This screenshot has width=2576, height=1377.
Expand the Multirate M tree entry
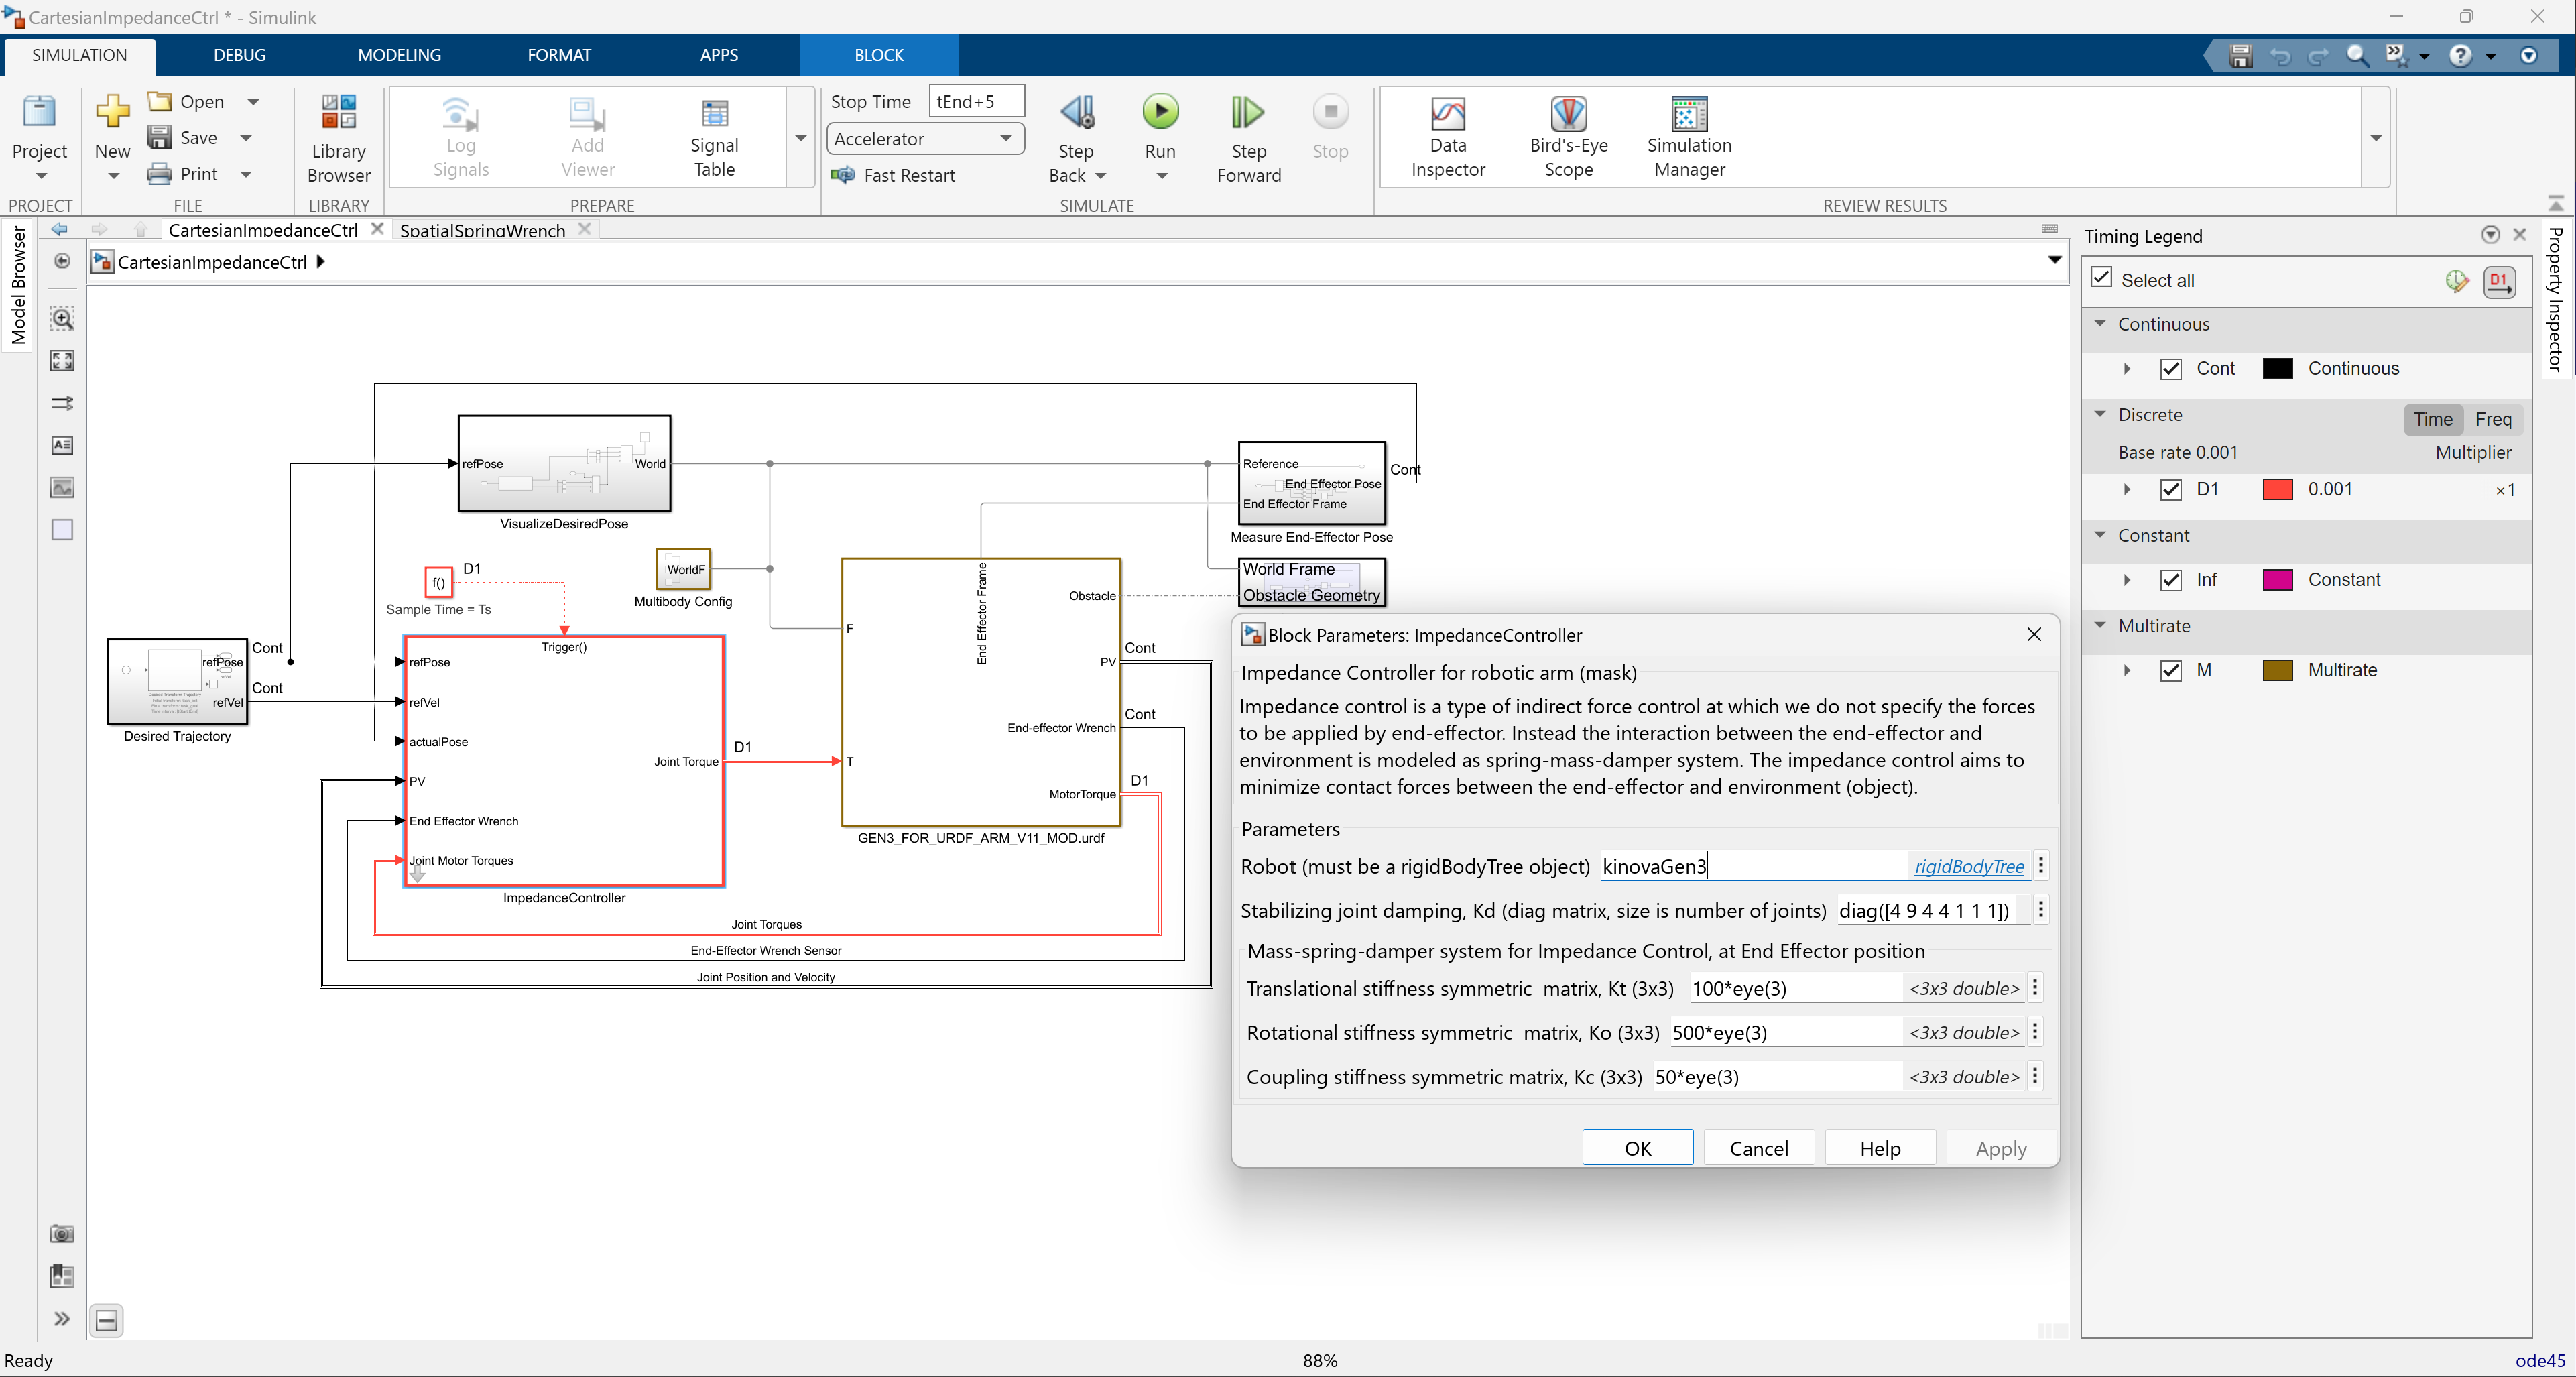(x=2127, y=671)
